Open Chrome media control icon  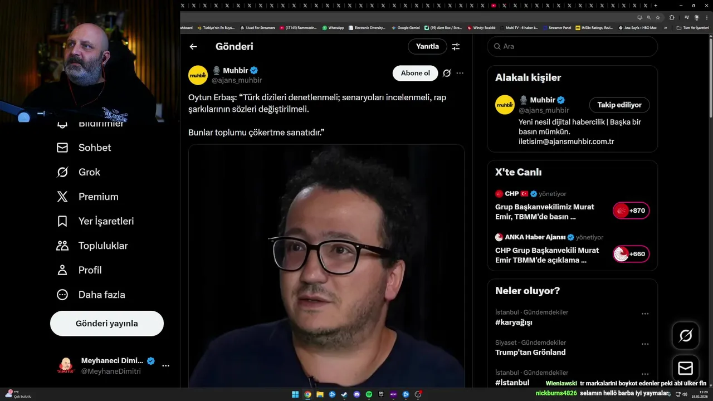(686, 17)
